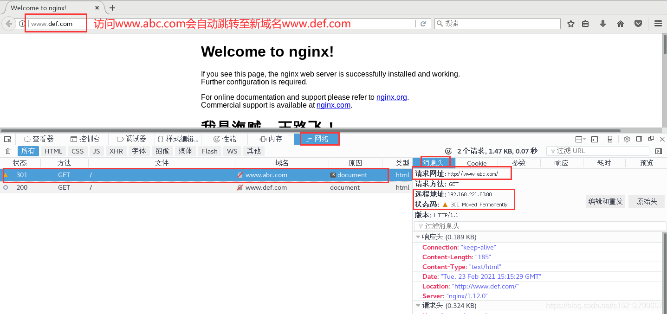667x314 pixels.
Task: Toggle the HTML request filter
Action: point(53,151)
